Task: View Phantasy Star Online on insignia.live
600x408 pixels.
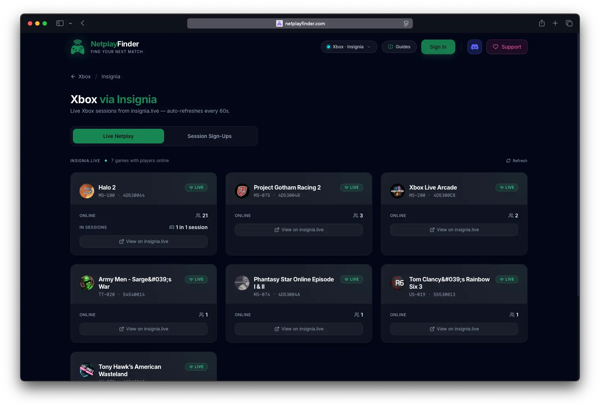Action: pyautogui.click(x=299, y=329)
